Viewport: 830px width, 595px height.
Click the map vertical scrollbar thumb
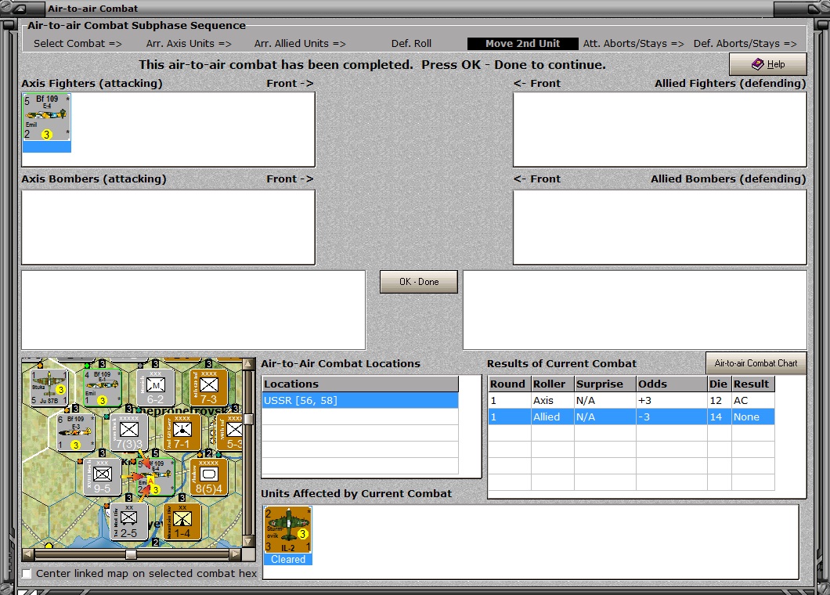click(247, 420)
